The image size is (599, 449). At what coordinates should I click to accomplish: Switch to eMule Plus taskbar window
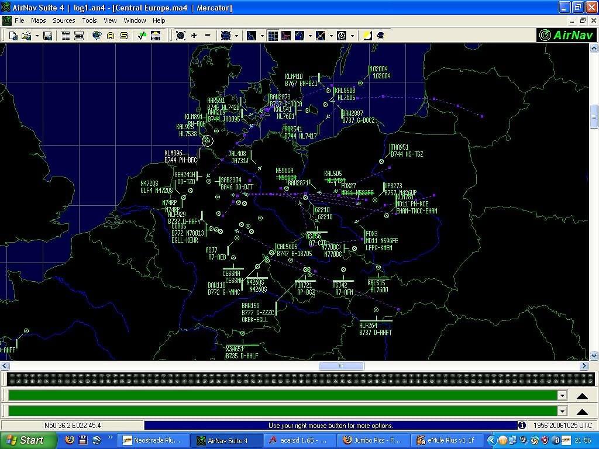[x=447, y=441]
